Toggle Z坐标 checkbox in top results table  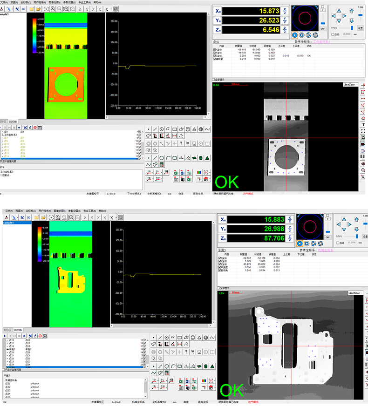[x=215, y=56]
